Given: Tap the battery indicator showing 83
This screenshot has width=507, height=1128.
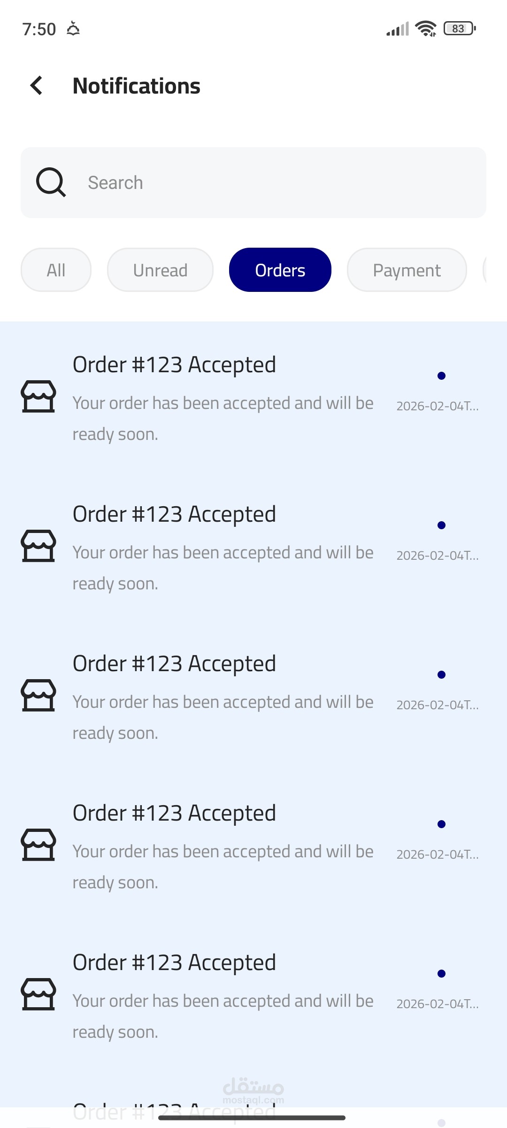Looking at the screenshot, I should (x=460, y=29).
